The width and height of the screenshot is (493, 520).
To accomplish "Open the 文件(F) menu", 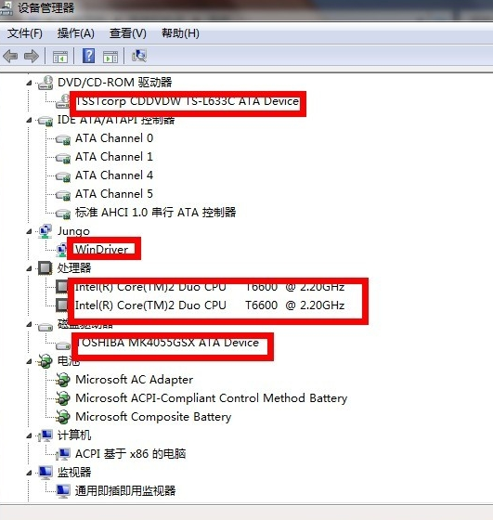I will [x=25, y=33].
